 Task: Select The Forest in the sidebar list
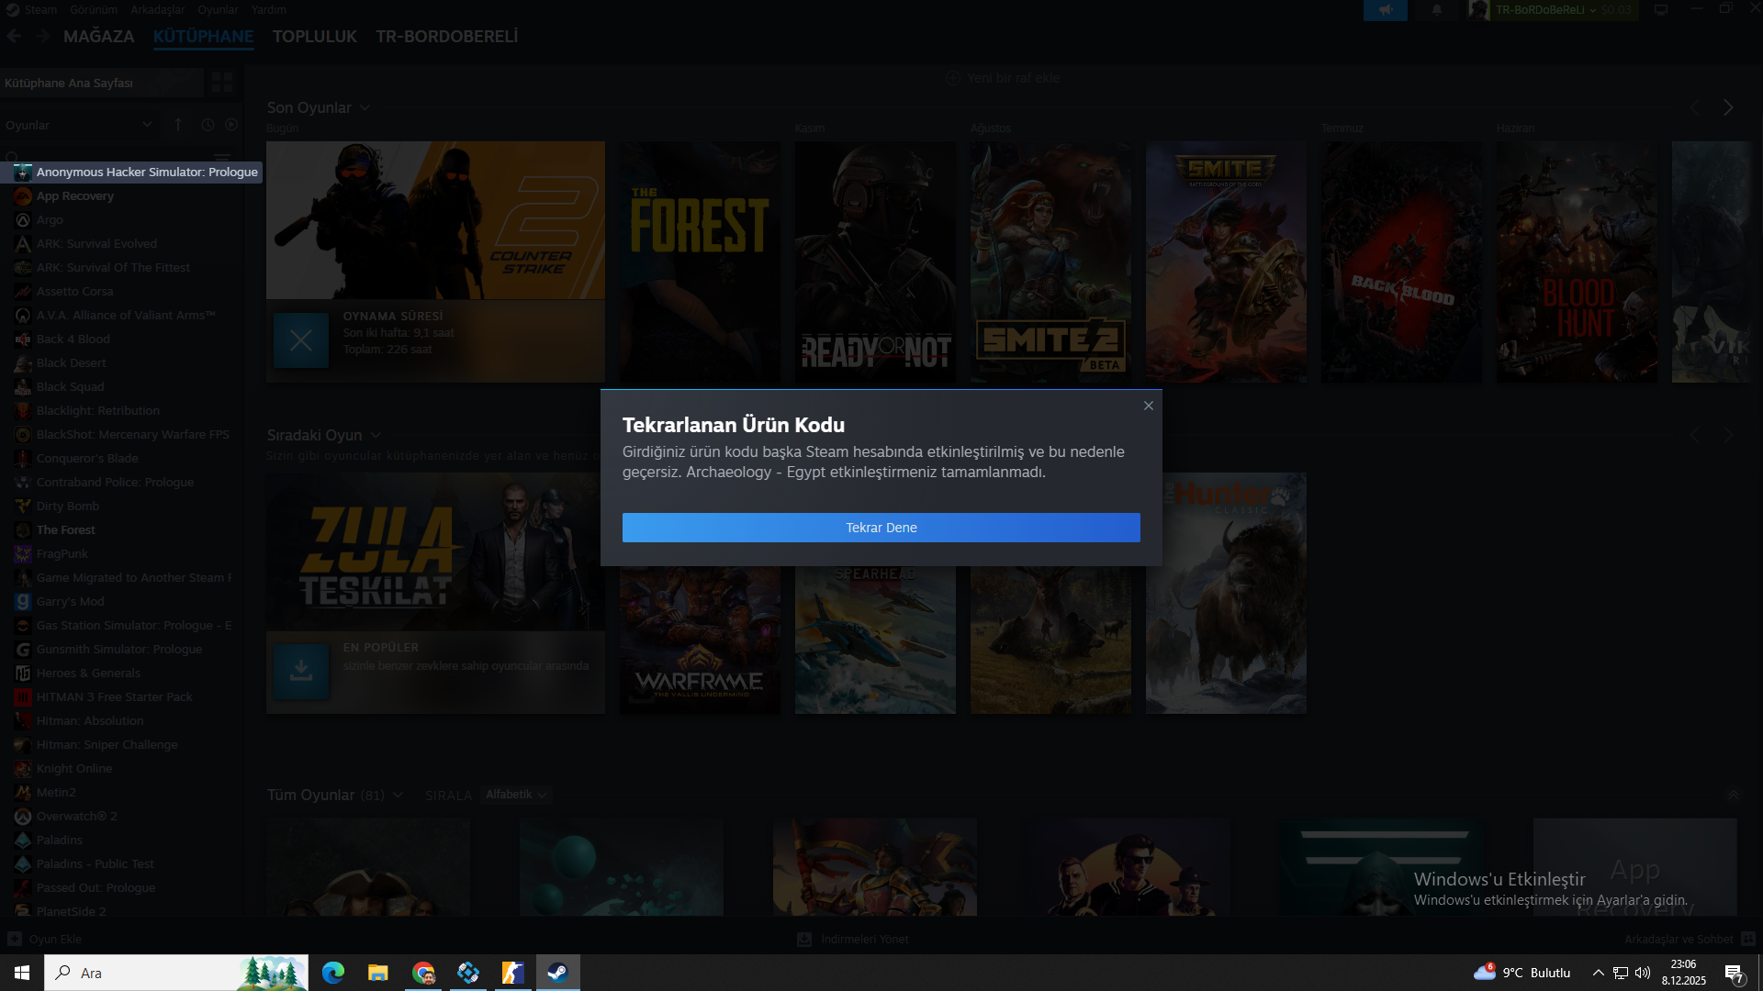click(66, 529)
